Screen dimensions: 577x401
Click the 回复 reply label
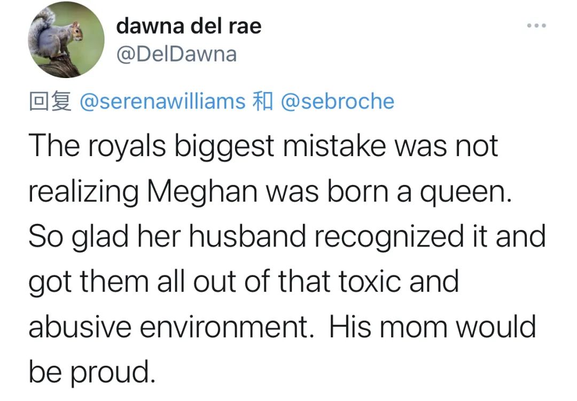point(50,101)
